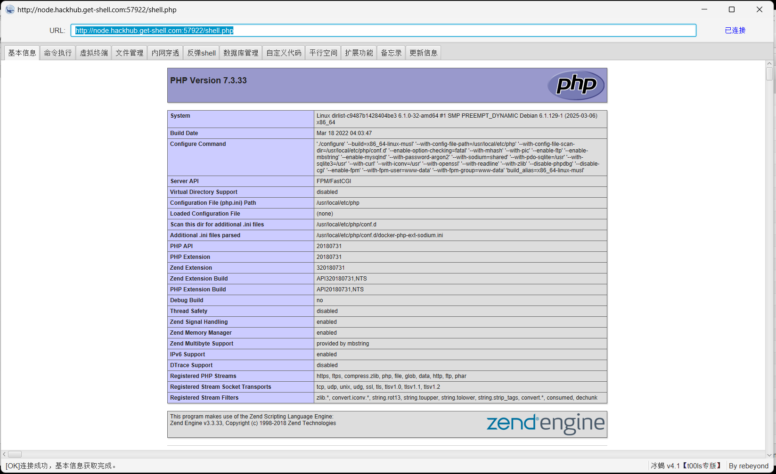Open the 文件管理 tab

(130, 53)
